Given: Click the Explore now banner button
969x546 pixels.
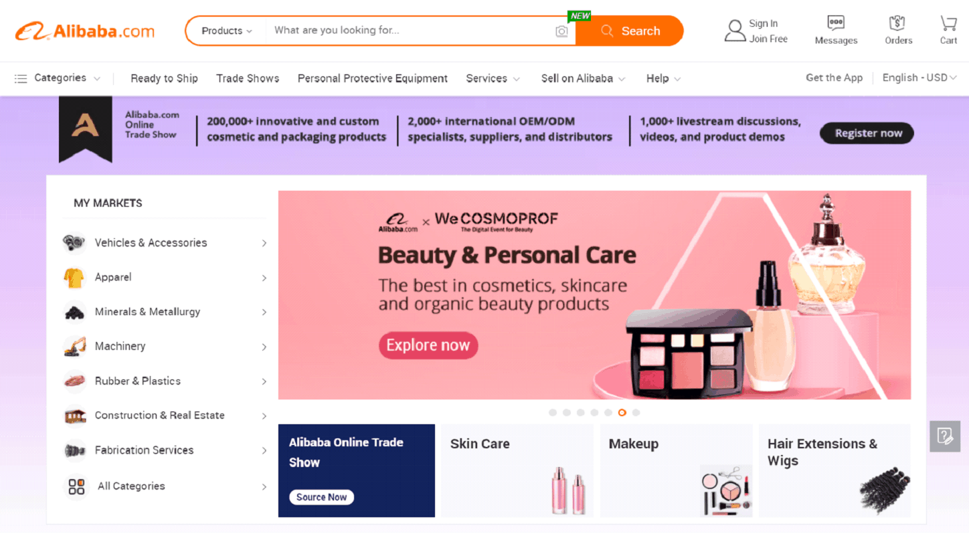Looking at the screenshot, I should pyautogui.click(x=428, y=345).
